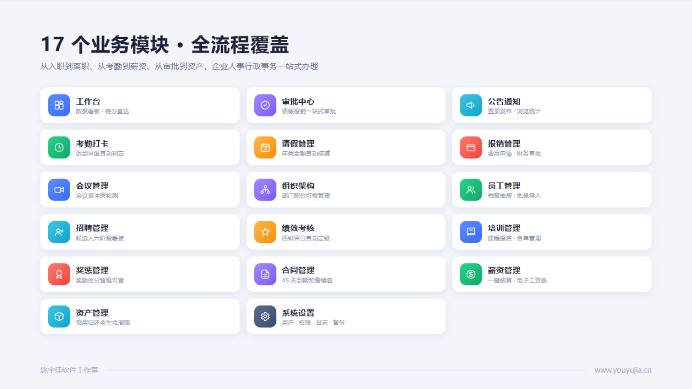Click the 档案抽屉 · 批量导入 description
The image size is (692, 389).
[514, 196]
